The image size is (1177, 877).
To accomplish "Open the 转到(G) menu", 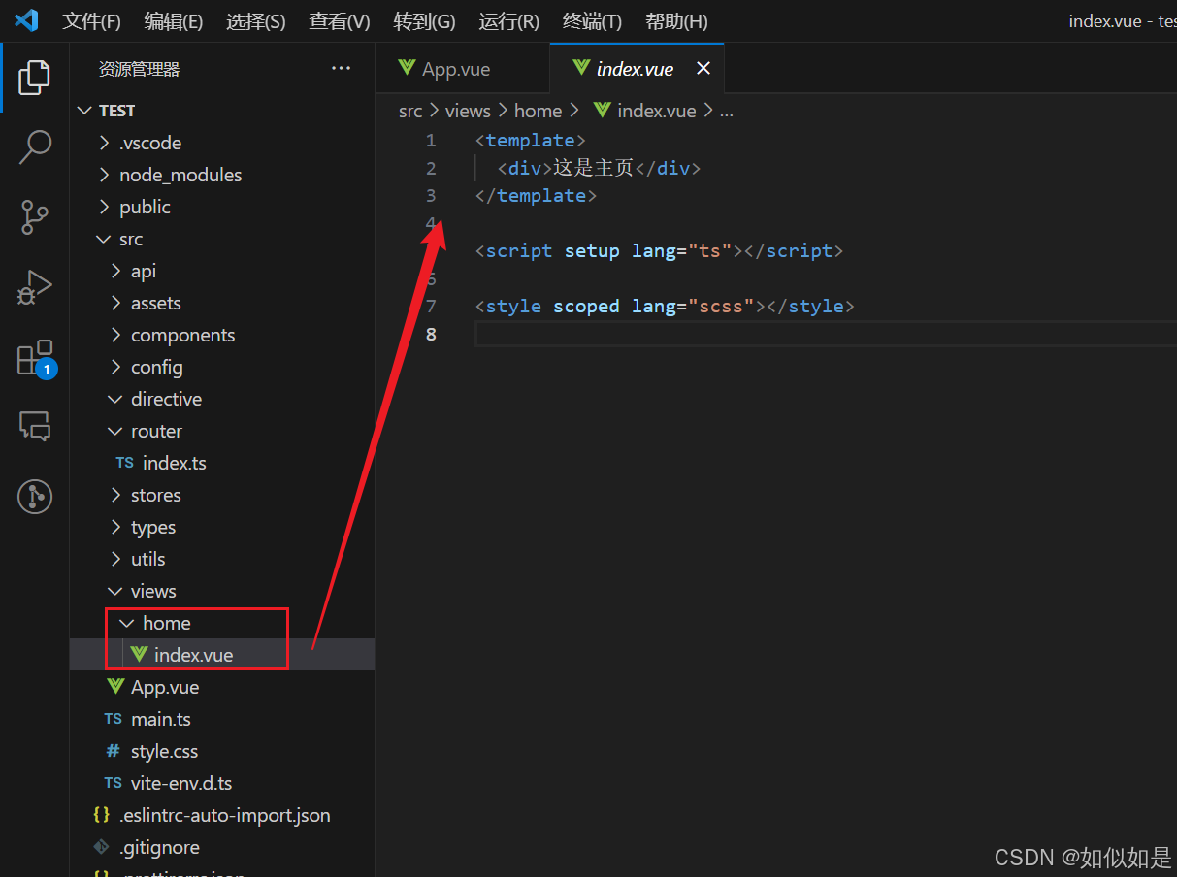I will 424,21.
